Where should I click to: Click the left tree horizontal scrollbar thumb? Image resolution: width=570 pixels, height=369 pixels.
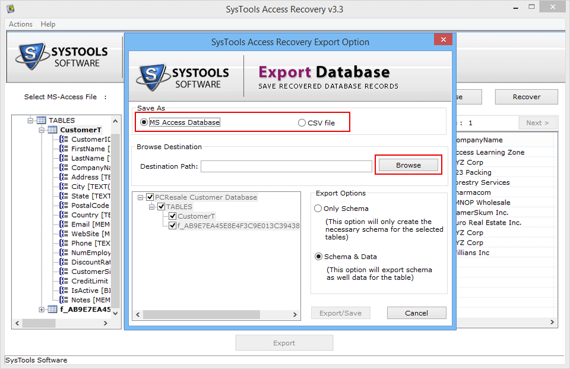pyautogui.click(x=39, y=323)
